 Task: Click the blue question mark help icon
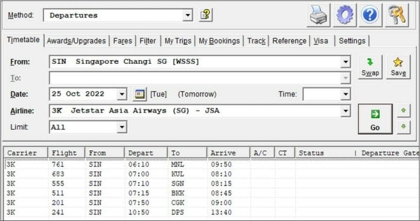point(370,15)
